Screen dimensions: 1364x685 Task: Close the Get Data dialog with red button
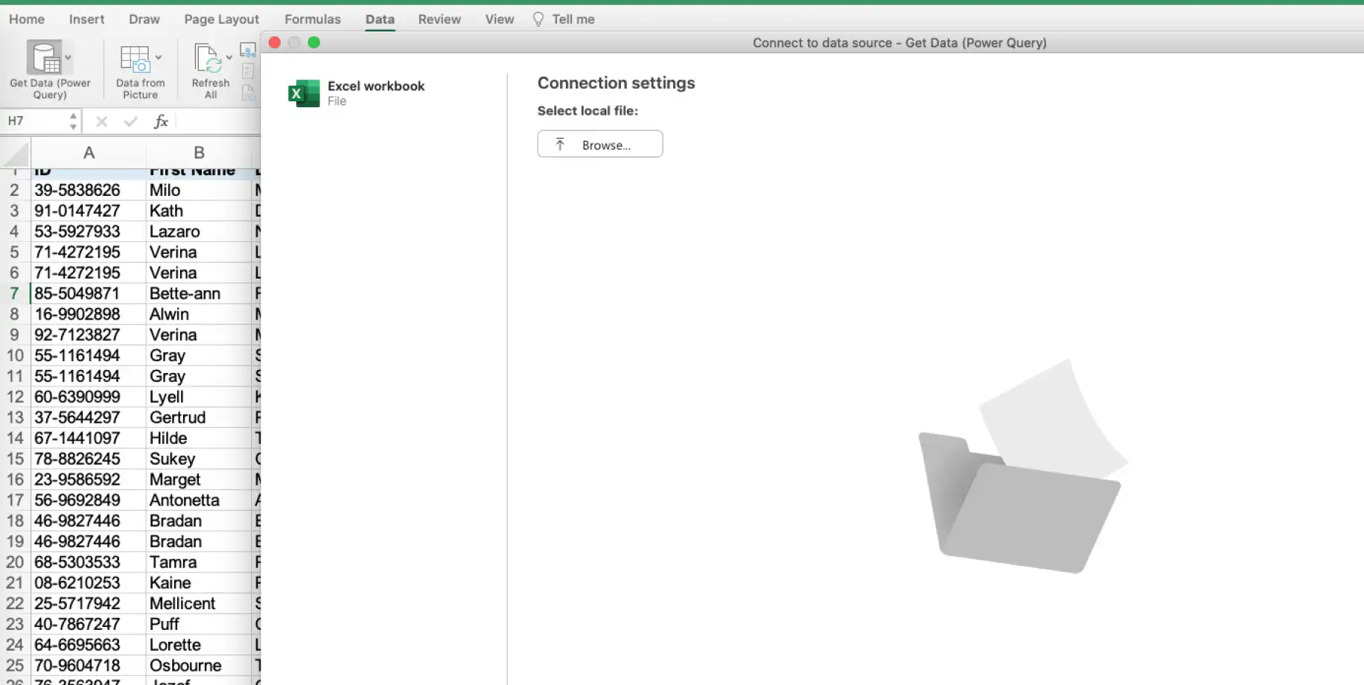click(275, 42)
